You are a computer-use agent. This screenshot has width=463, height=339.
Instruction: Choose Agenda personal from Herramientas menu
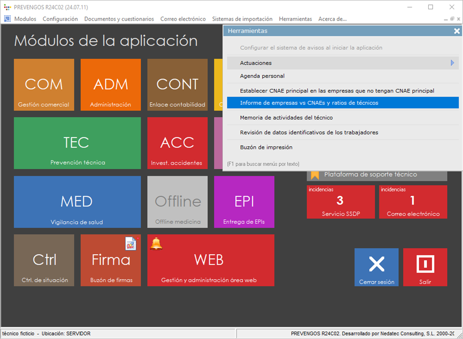coord(262,76)
